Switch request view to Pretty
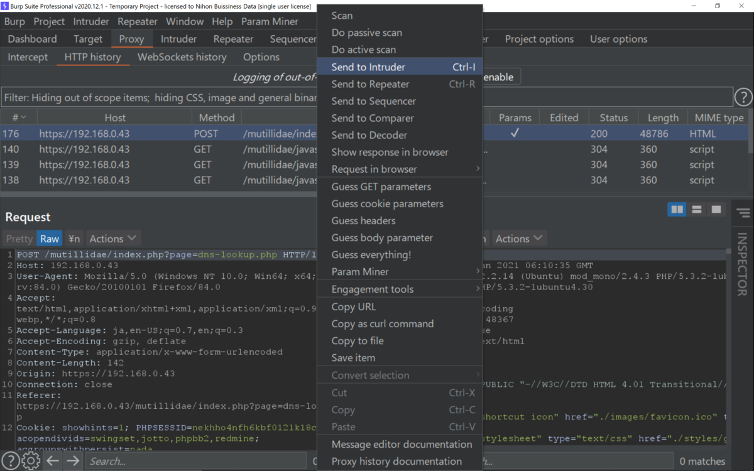 tap(19, 239)
